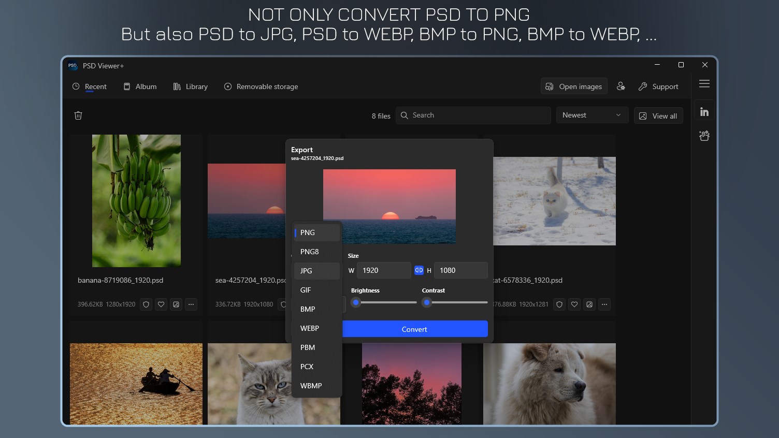Favorite banana-8719086_1920.psd with the heart icon
This screenshot has height=438, width=779.
tap(161, 304)
